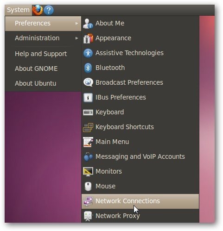
Task: Click the Appearance icon in Preferences
Action: click(x=88, y=38)
